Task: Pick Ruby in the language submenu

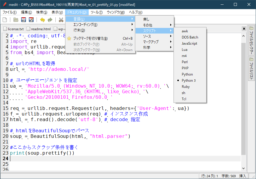Action: 190,87
